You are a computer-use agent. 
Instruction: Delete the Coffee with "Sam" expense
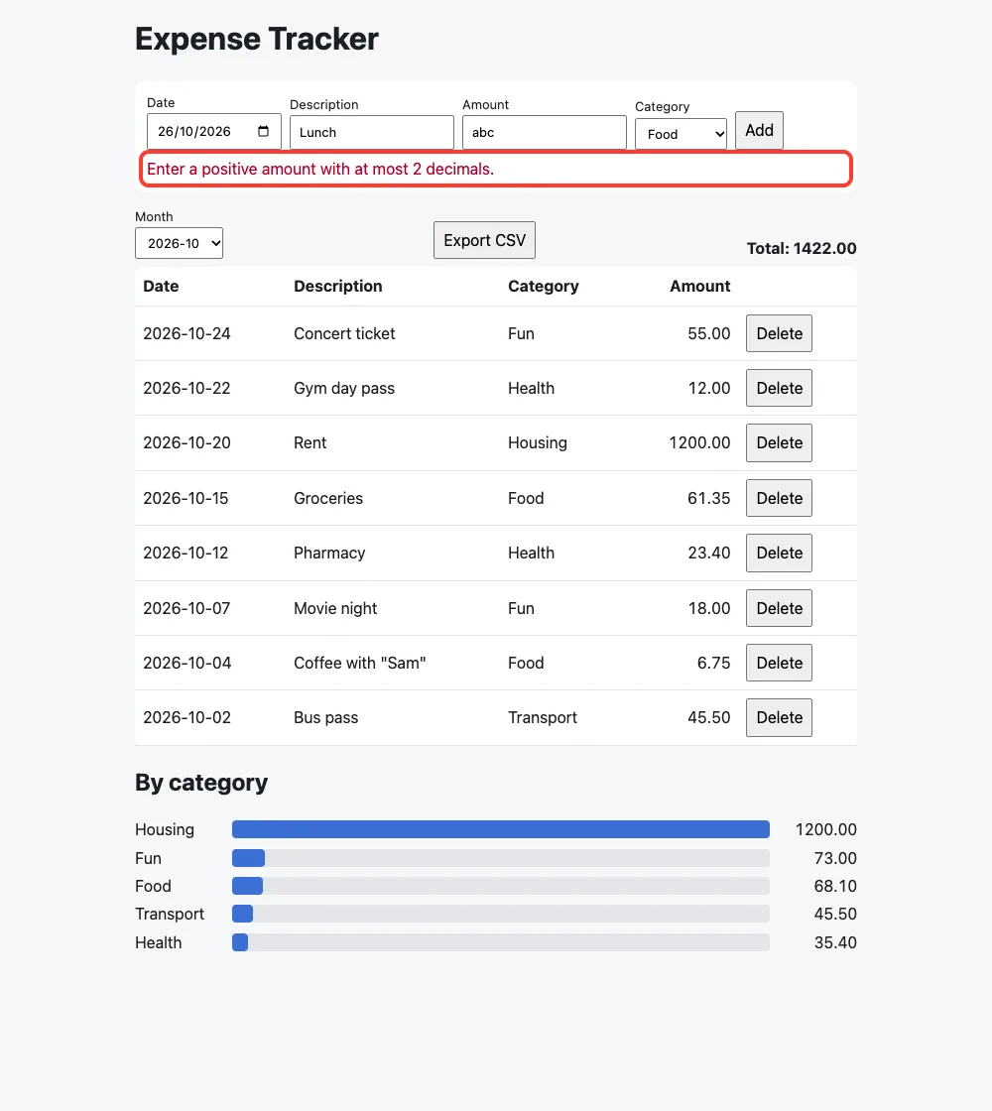pyautogui.click(x=779, y=663)
